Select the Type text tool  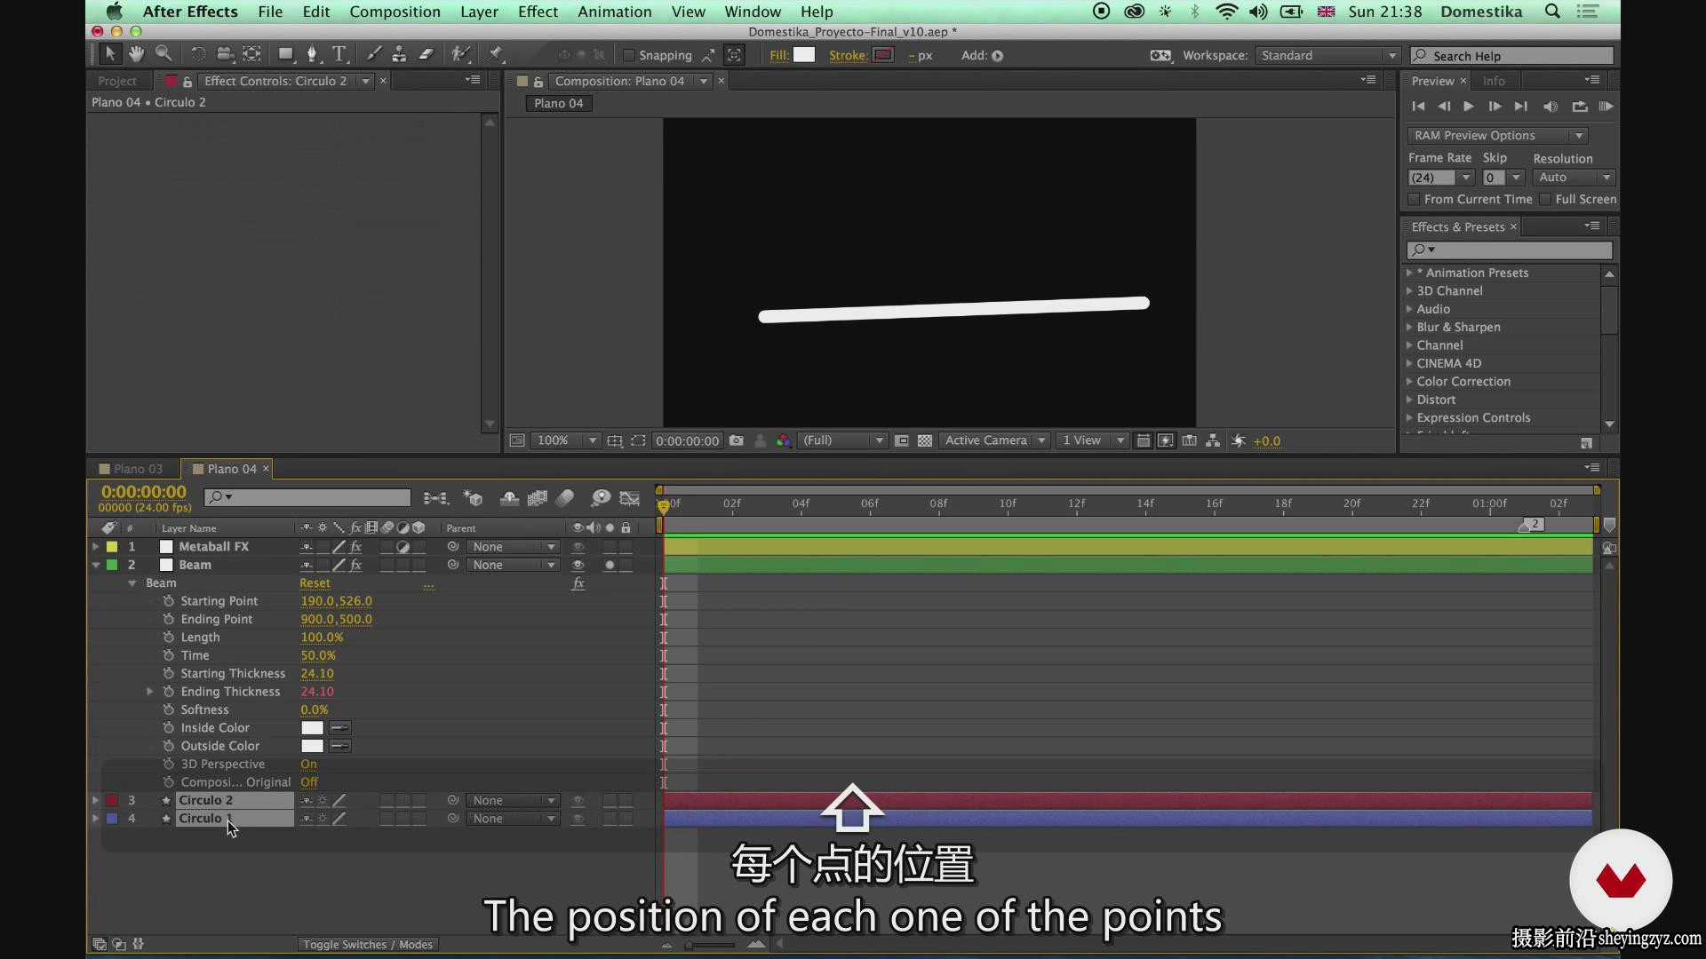click(339, 54)
